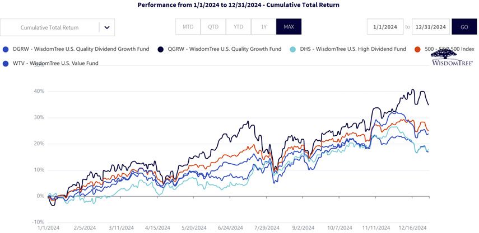Switch to the YTD period
479x233 pixels.
(x=238, y=27)
